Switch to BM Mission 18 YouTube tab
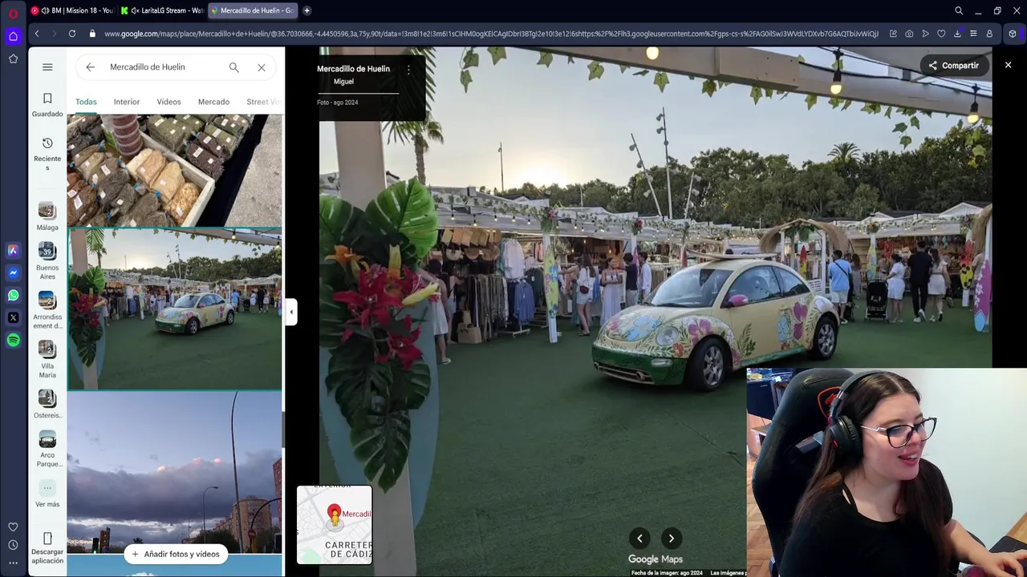Screen dimensions: 1027x577 pyautogui.click(x=71, y=10)
